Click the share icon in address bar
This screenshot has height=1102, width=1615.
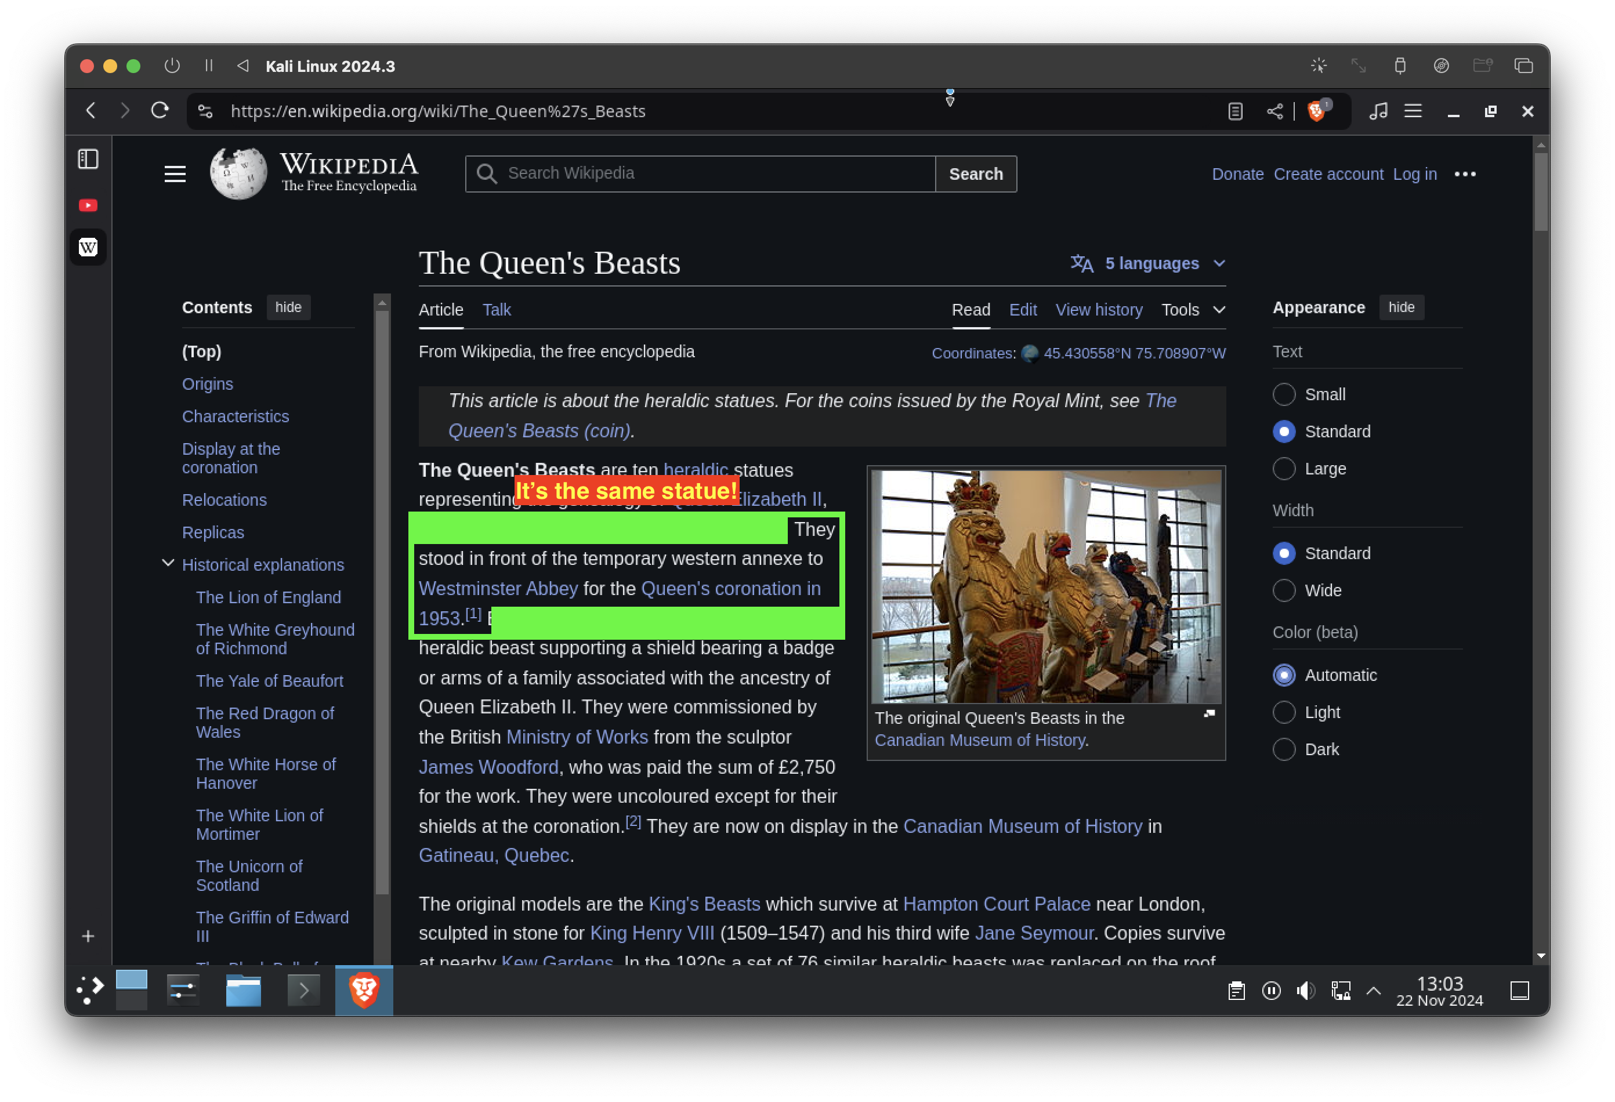click(x=1274, y=111)
